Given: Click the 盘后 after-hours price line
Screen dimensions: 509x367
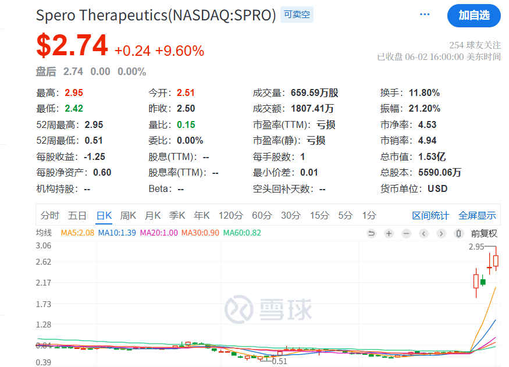Looking at the screenshot, I should point(91,72).
